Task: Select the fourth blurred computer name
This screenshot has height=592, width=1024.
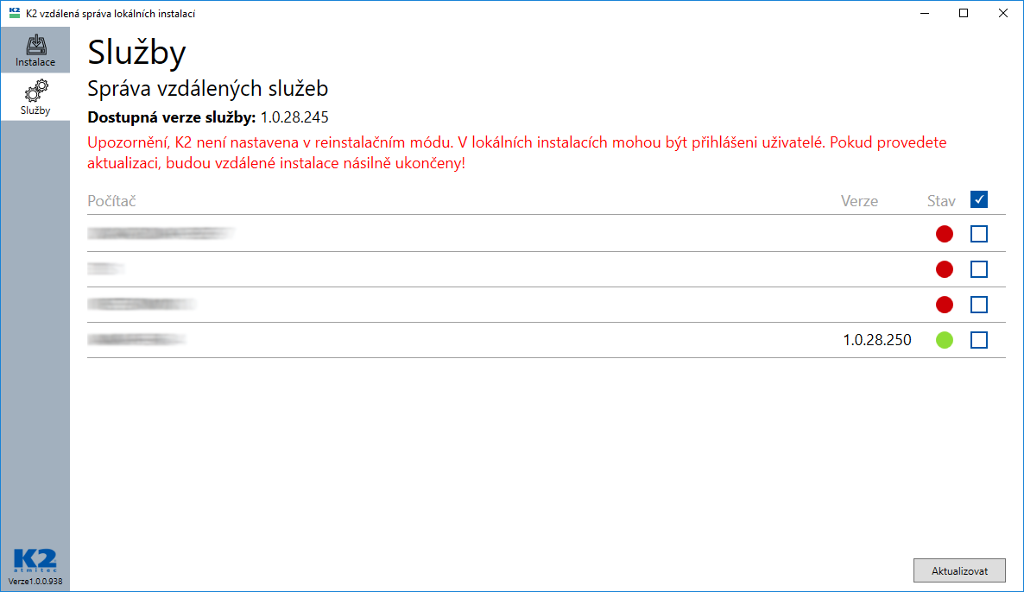Action: coord(136,339)
